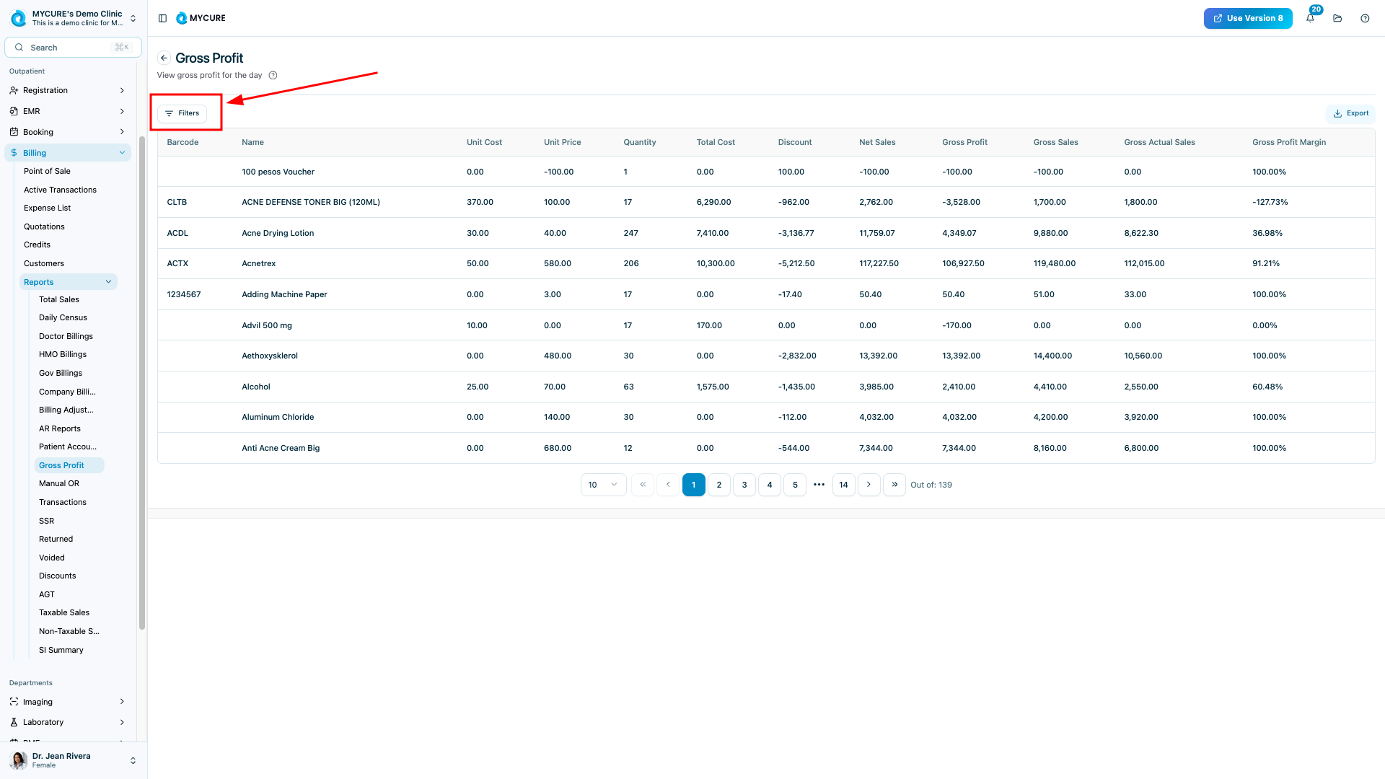Go to next page arrow

(869, 485)
